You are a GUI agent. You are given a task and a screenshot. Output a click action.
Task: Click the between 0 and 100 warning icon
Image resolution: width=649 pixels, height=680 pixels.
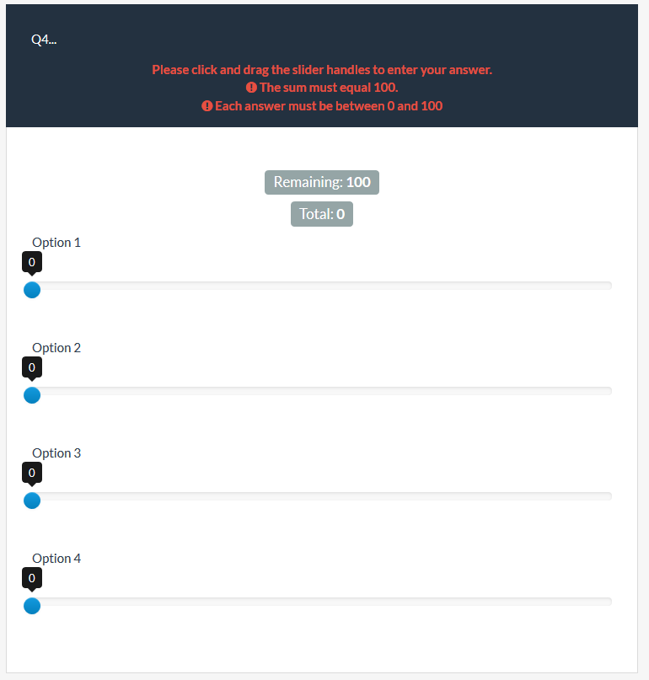pos(207,106)
